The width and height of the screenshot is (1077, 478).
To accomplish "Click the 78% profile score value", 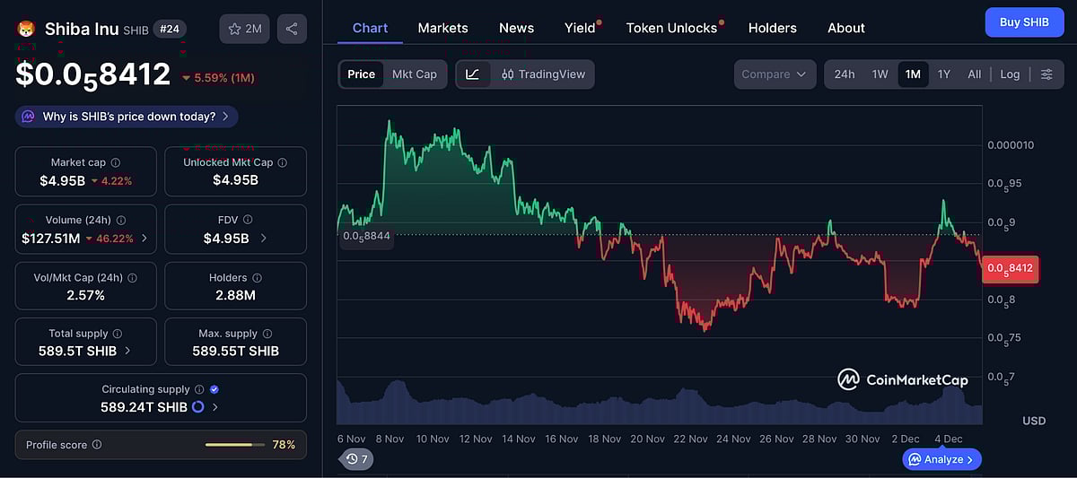I will coord(284,445).
